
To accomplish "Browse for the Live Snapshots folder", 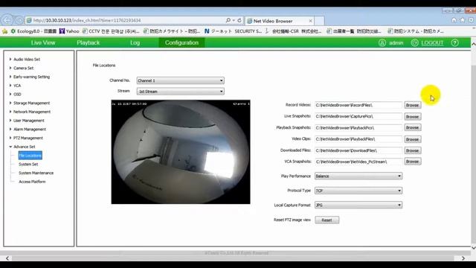I will click(412, 116).
